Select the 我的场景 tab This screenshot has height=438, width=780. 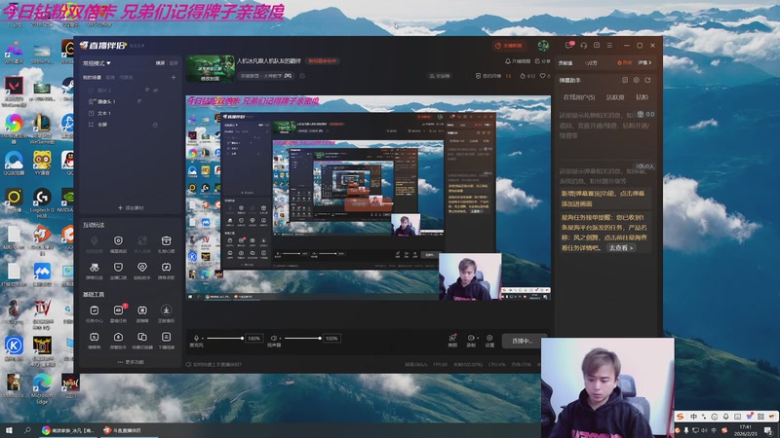pyautogui.click(x=92, y=78)
